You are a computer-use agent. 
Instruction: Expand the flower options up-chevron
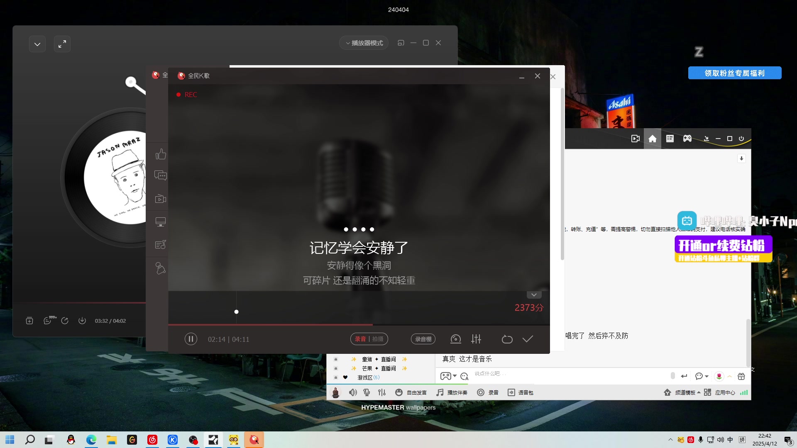(729, 376)
